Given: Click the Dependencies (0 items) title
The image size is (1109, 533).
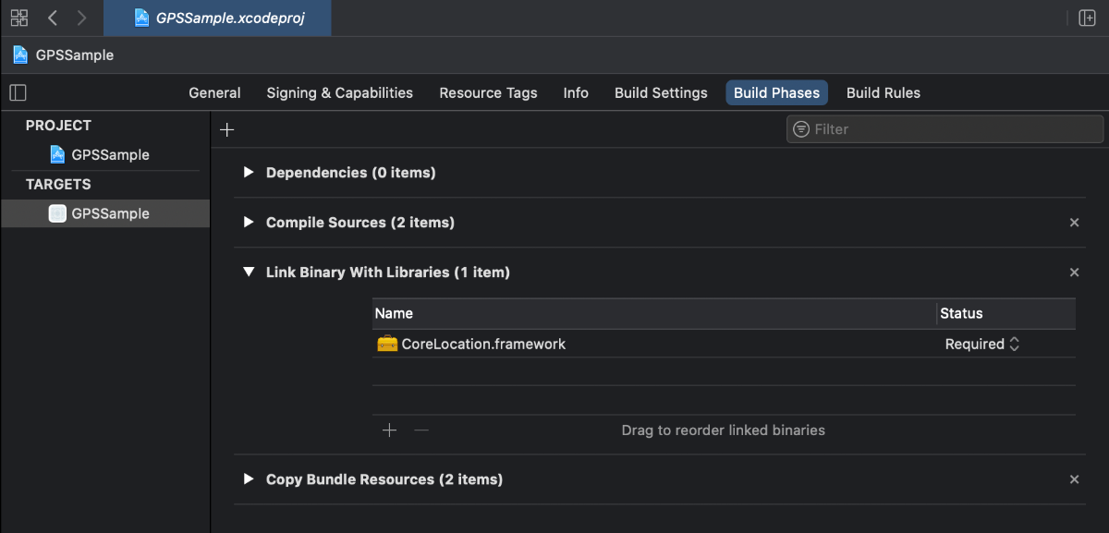Looking at the screenshot, I should 351,173.
